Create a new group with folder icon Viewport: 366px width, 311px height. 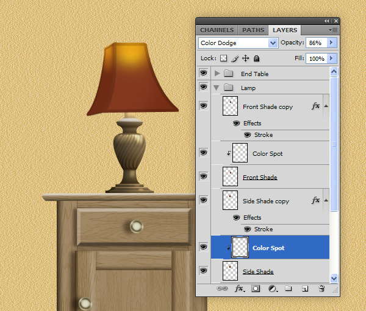(x=288, y=288)
